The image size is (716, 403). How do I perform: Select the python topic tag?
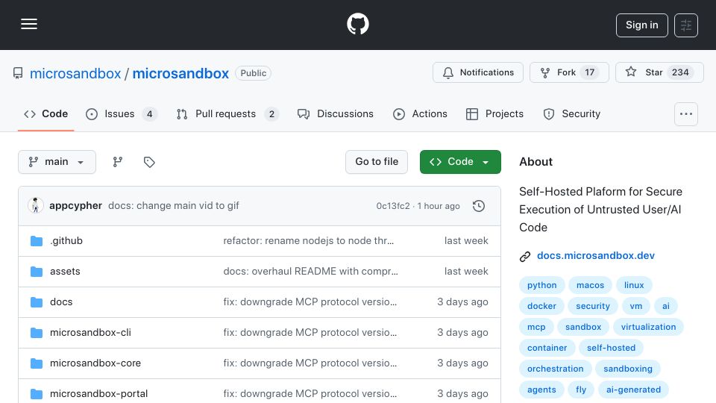[x=542, y=285]
